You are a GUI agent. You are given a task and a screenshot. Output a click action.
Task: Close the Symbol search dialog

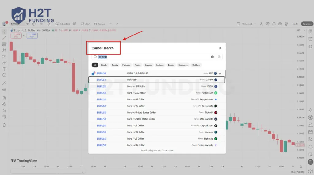point(220,48)
